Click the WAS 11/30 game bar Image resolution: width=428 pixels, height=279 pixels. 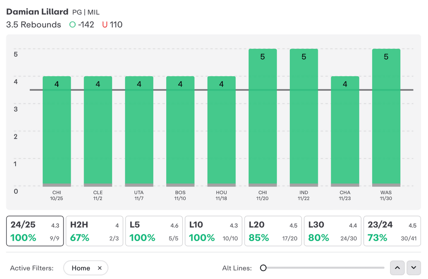tap(386, 118)
